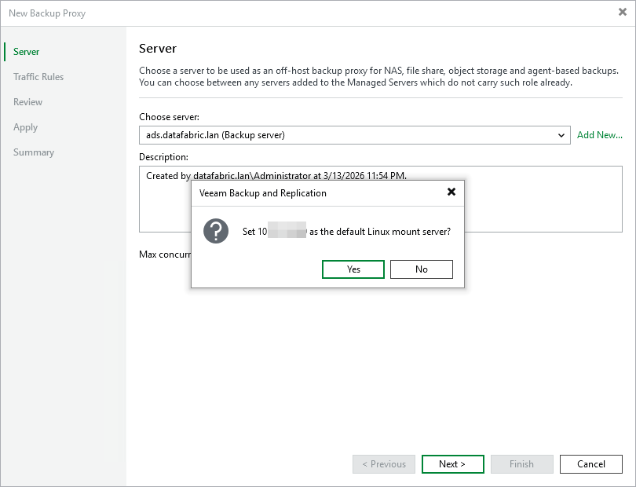Click the Next > button
The image size is (636, 487).
click(453, 464)
